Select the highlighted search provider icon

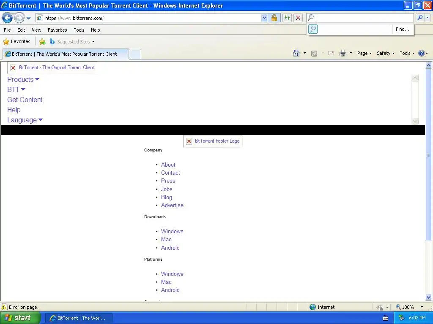tap(313, 29)
